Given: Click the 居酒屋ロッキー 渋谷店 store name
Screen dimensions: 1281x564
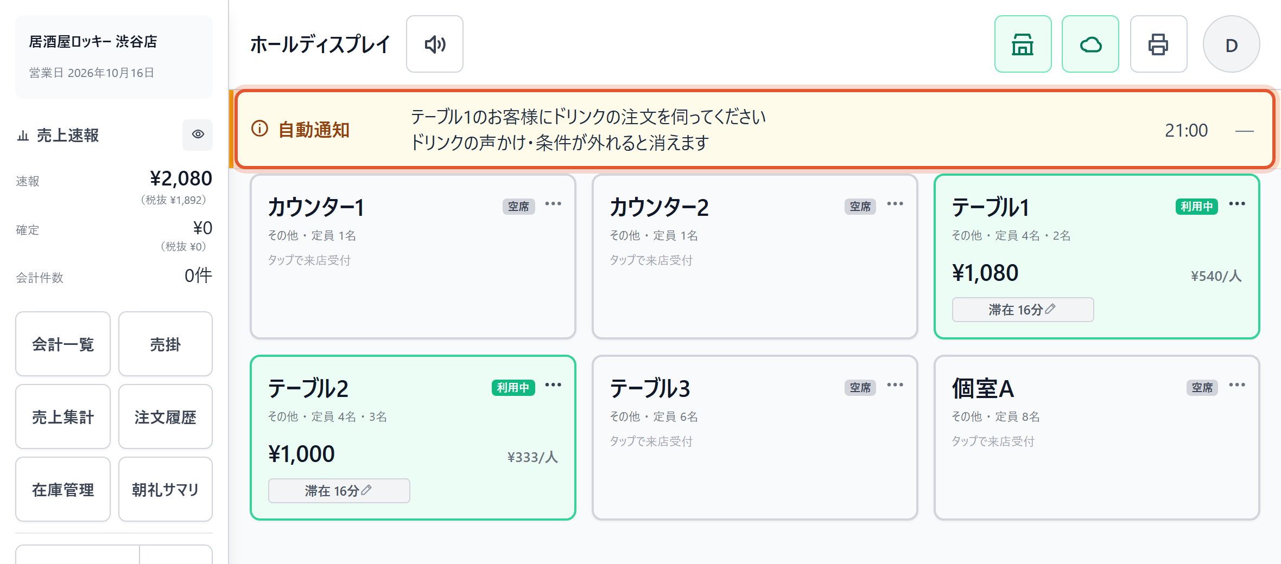Looking at the screenshot, I should pos(93,42).
